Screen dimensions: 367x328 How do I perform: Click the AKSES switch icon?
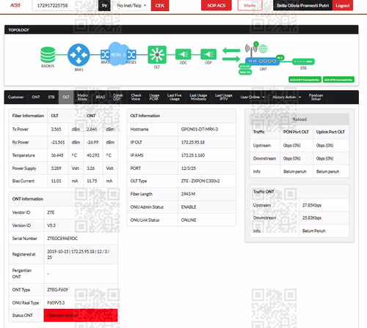coord(131,54)
